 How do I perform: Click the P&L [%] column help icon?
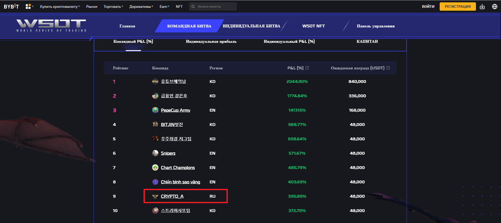(x=307, y=68)
